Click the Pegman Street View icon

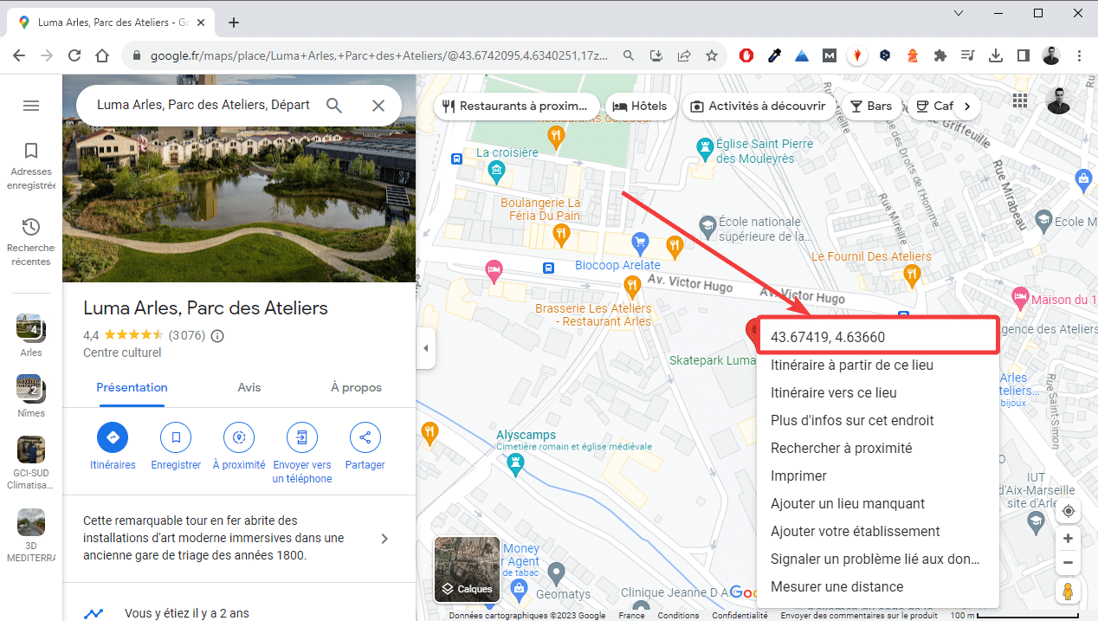1068,592
